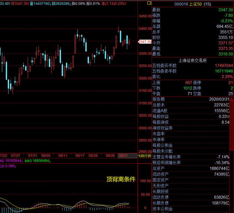Click the 总股本 value 22783亿
234x213 pixels.
coord(222,105)
